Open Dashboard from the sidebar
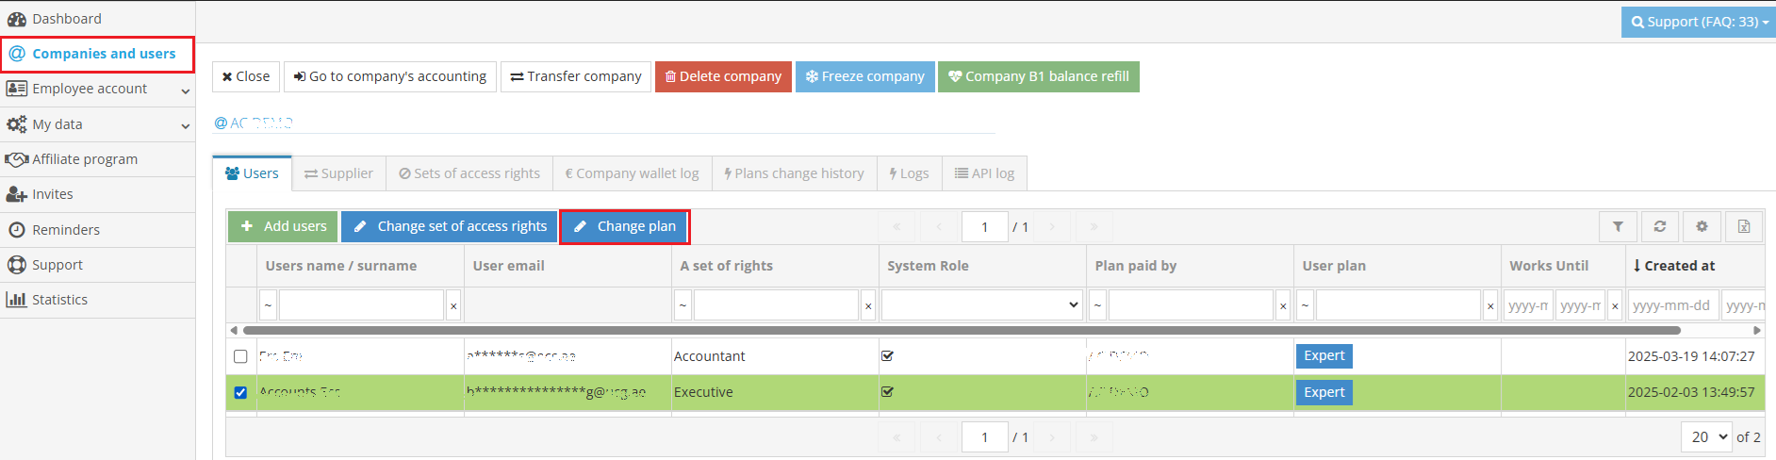Screen dimensions: 1776x460 coord(66,19)
